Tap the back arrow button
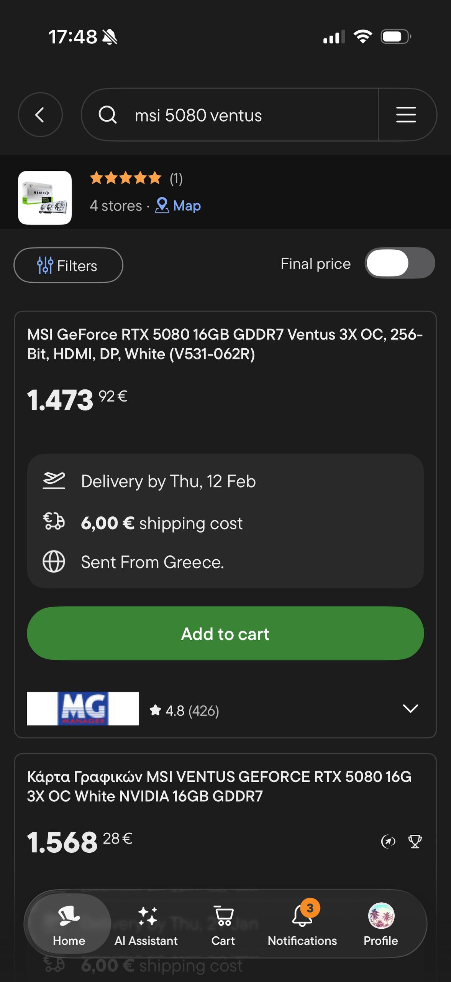The width and height of the screenshot is (451, 982). [x=40, y=115]
